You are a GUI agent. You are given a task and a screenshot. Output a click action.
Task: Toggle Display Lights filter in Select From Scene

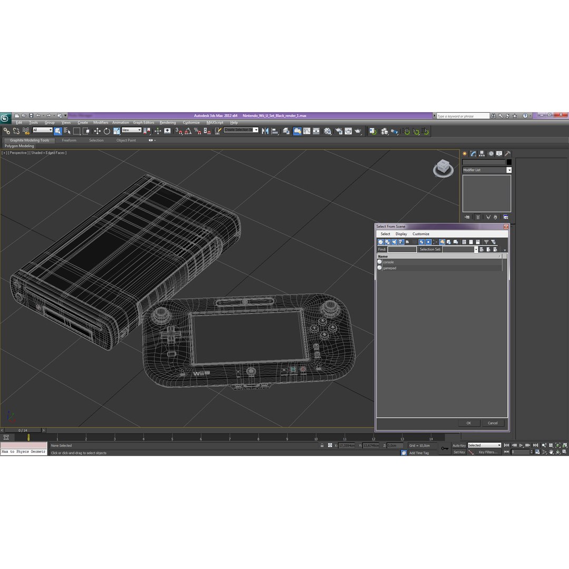pyautogui.click(x=395, y=242)
